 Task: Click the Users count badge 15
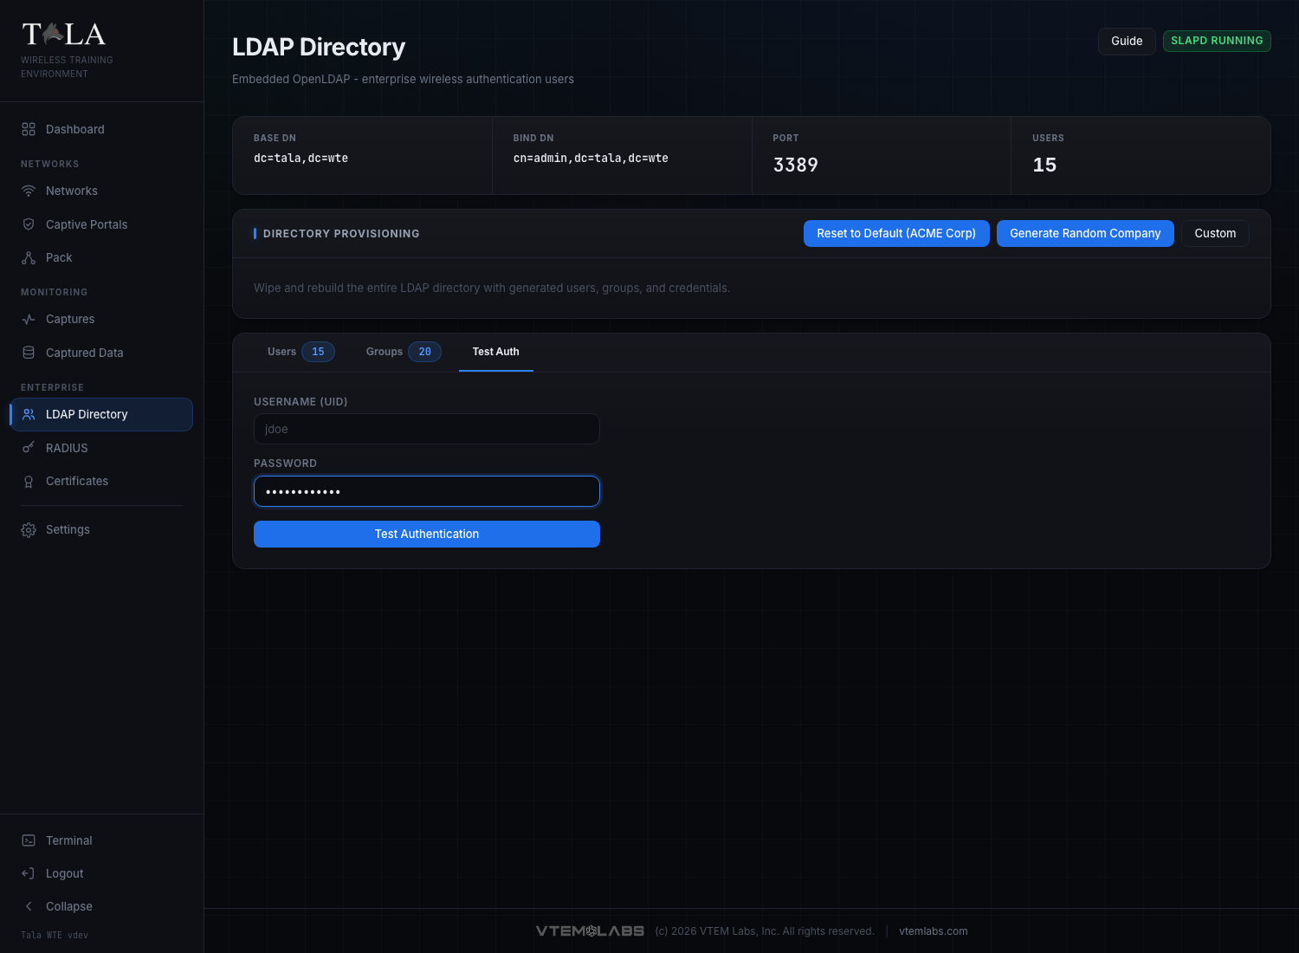pyautogui.click(x=318, y=352)
